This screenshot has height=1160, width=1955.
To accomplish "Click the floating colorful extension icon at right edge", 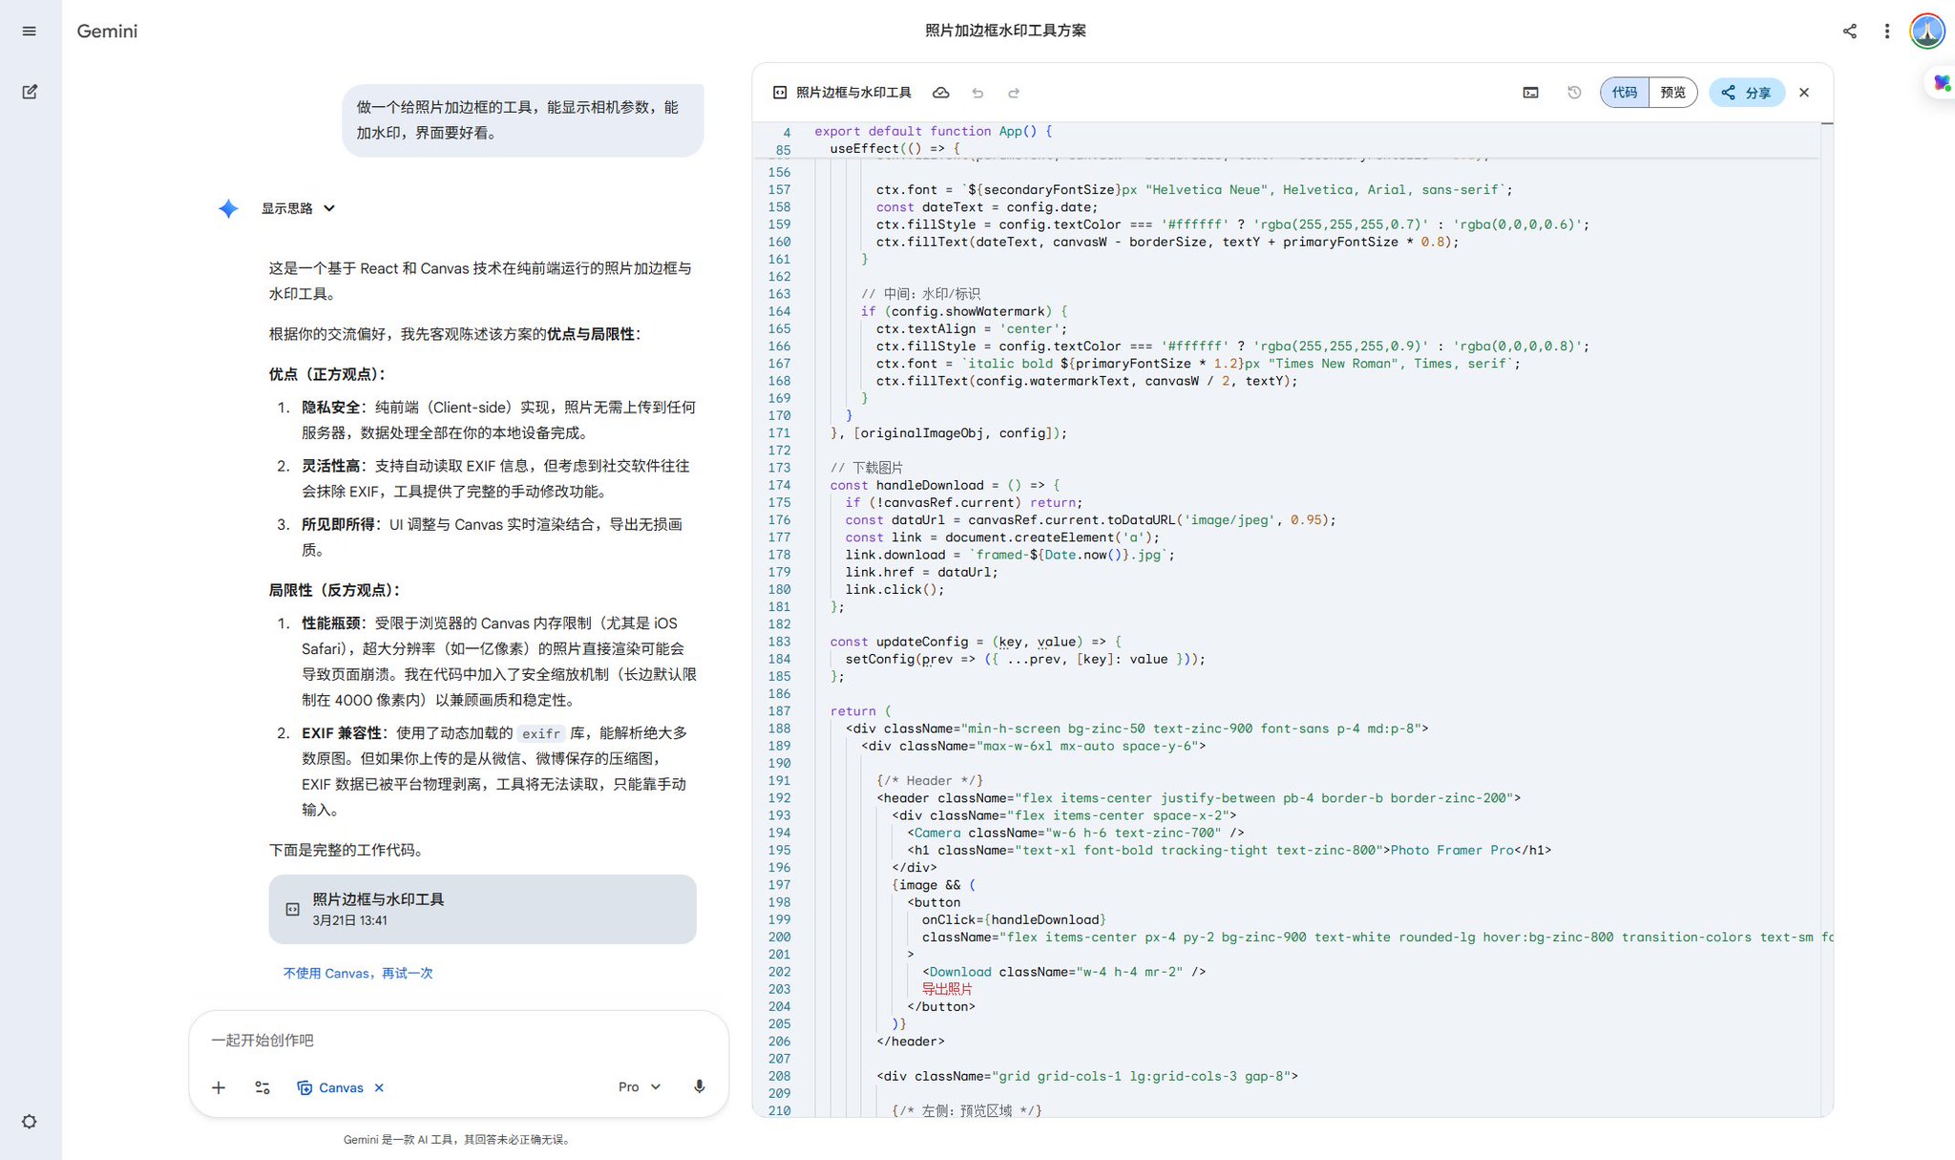I will tap(1942, 83).
